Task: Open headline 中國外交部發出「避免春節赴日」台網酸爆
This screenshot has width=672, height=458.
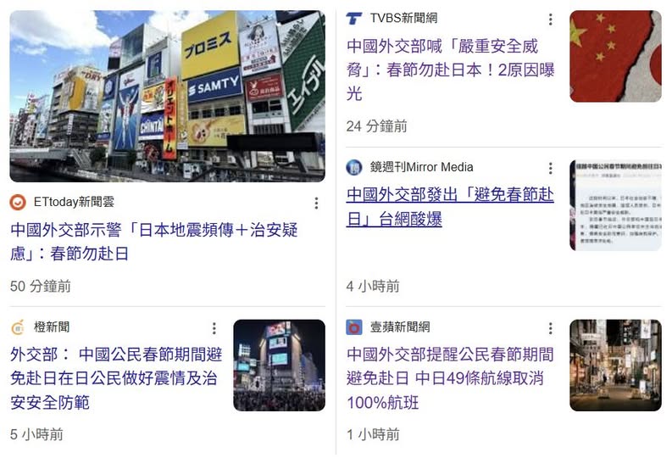Action: pyautogui.click(x=450, y=207)
